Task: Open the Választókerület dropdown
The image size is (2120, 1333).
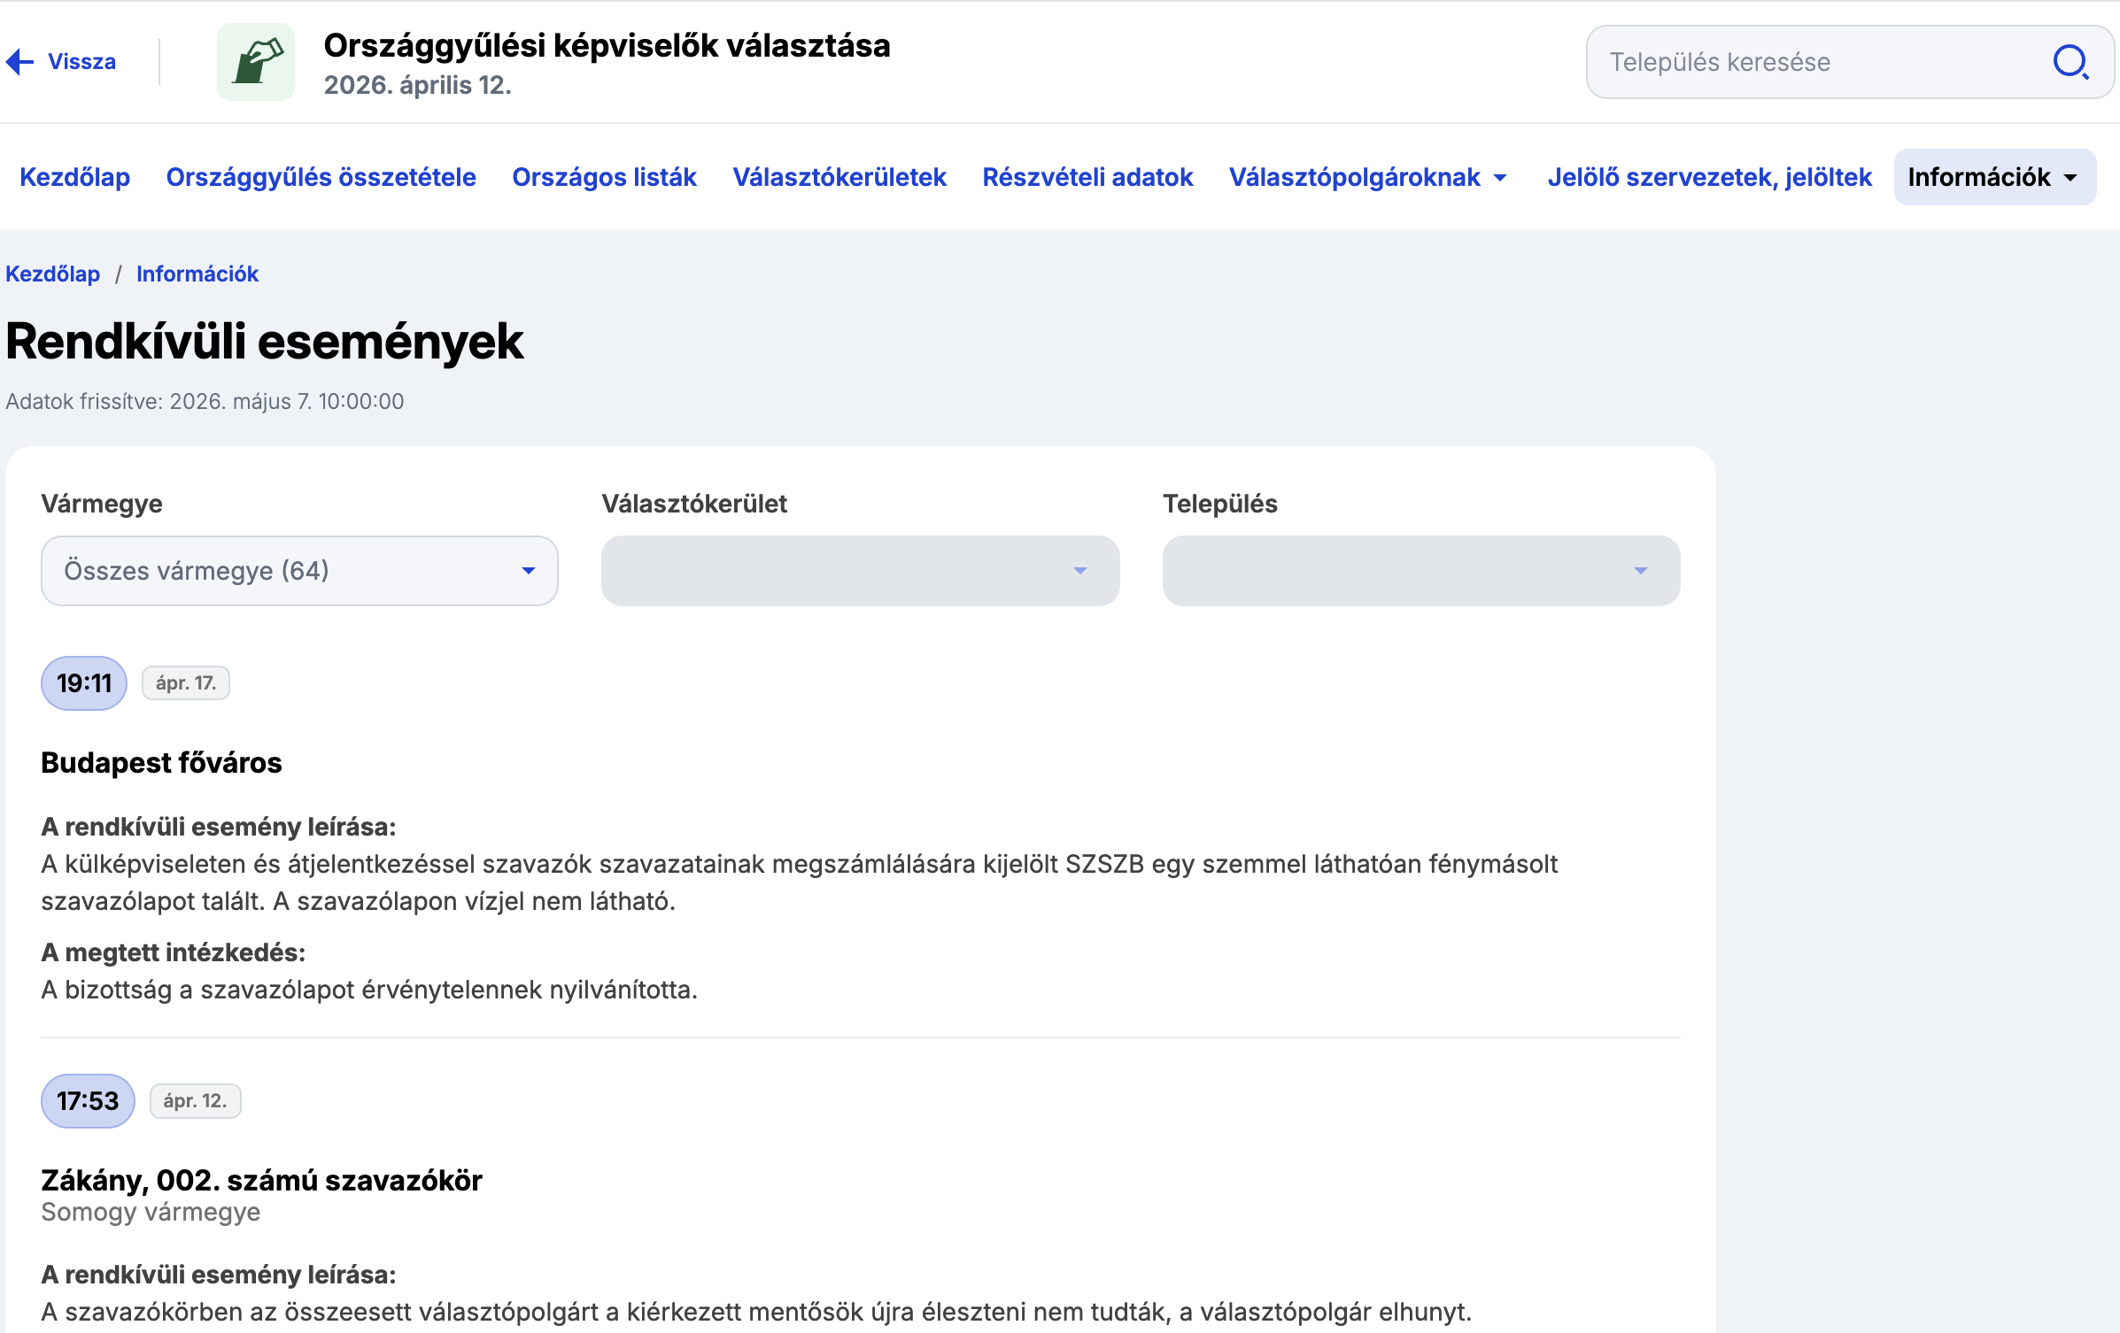Action: pyautogui.click(x=860, y=571)
